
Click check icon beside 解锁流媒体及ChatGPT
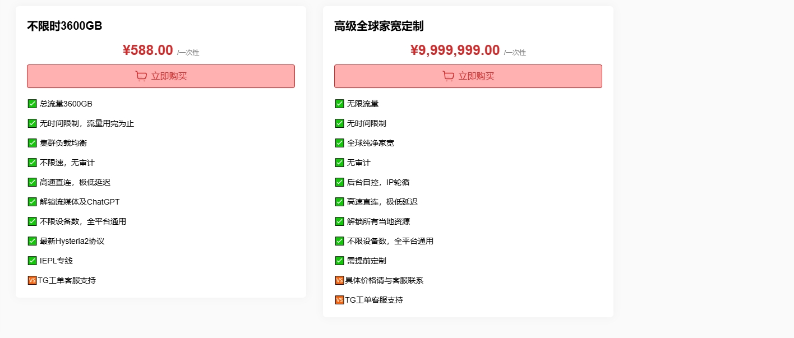[x=33, y=202]
